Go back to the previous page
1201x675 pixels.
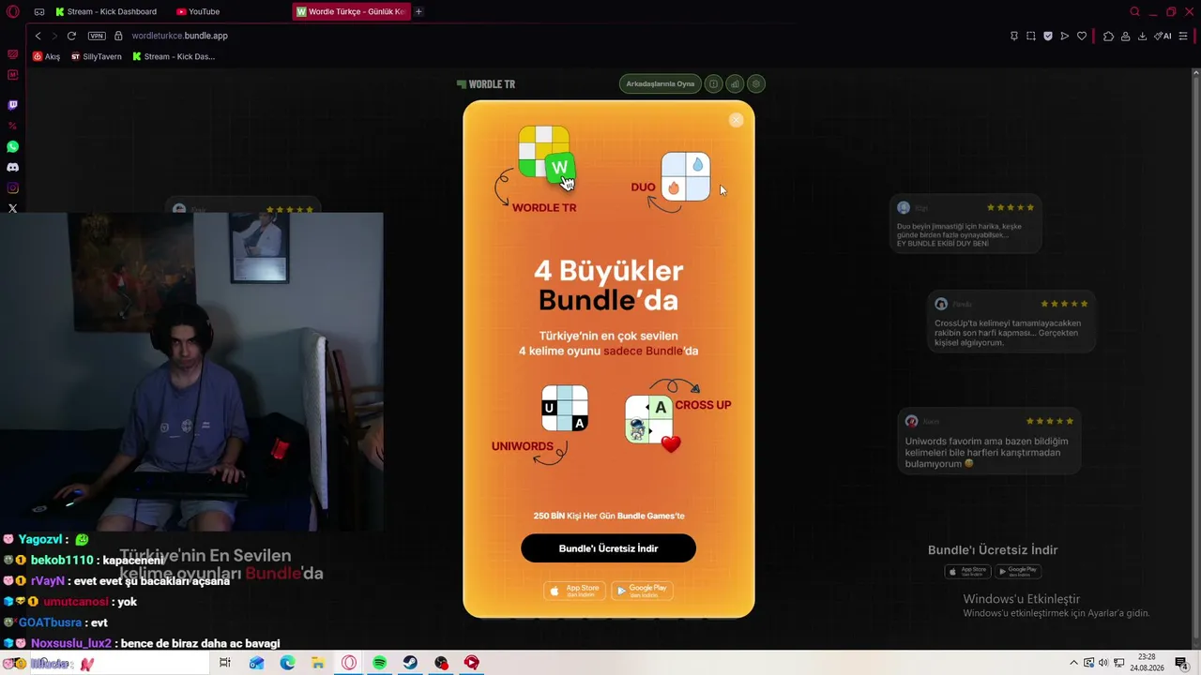[38, 36]
